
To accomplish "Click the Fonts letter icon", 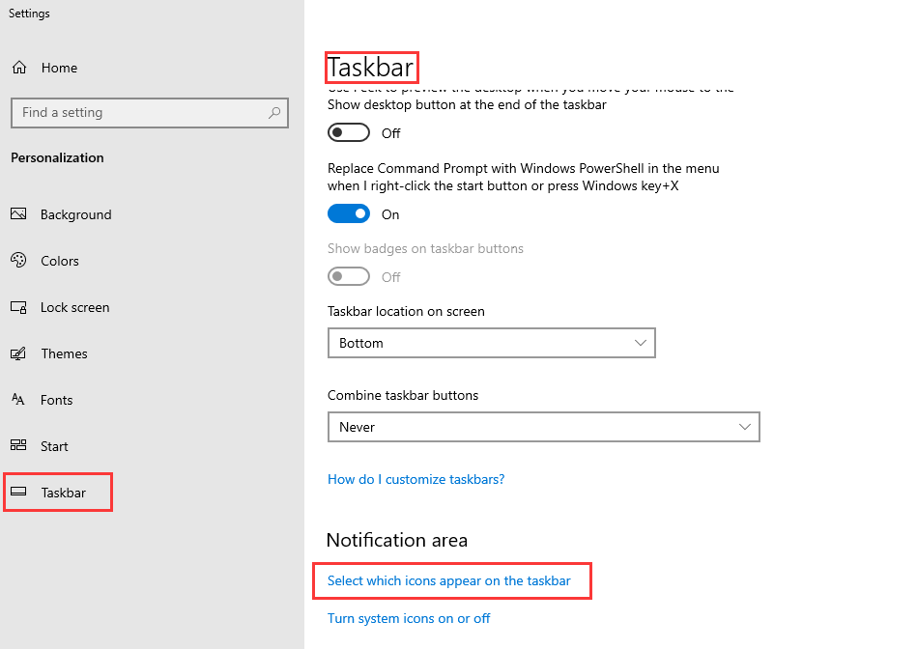I will click(18, 399).
